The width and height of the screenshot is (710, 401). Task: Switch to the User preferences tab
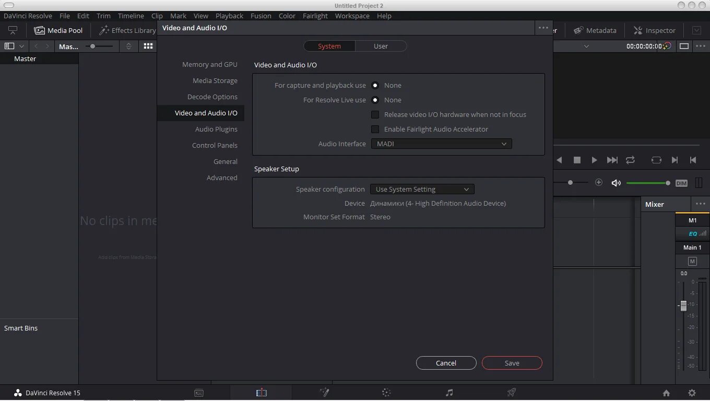tap(381, 46)
